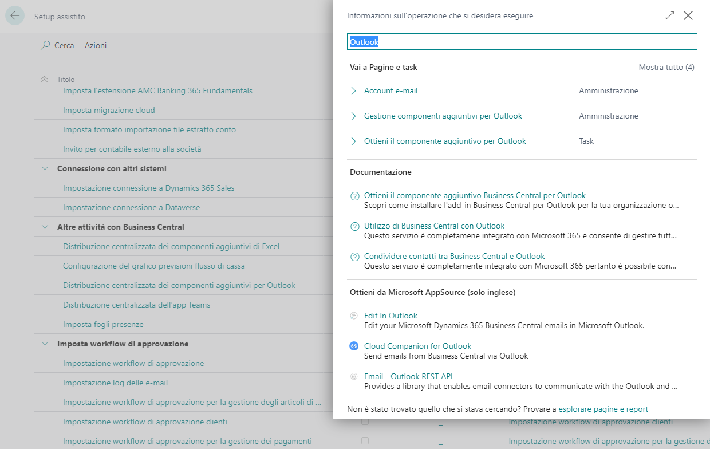710x449 pixels.
Task: Click the Outlook search input field
Action: [x=522, y=42]
